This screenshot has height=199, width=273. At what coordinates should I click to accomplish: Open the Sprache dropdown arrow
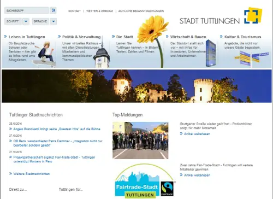point(54,21)
